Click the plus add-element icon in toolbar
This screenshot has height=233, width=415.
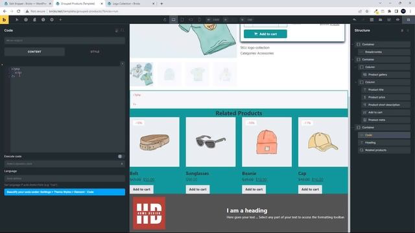coord(60,19)
